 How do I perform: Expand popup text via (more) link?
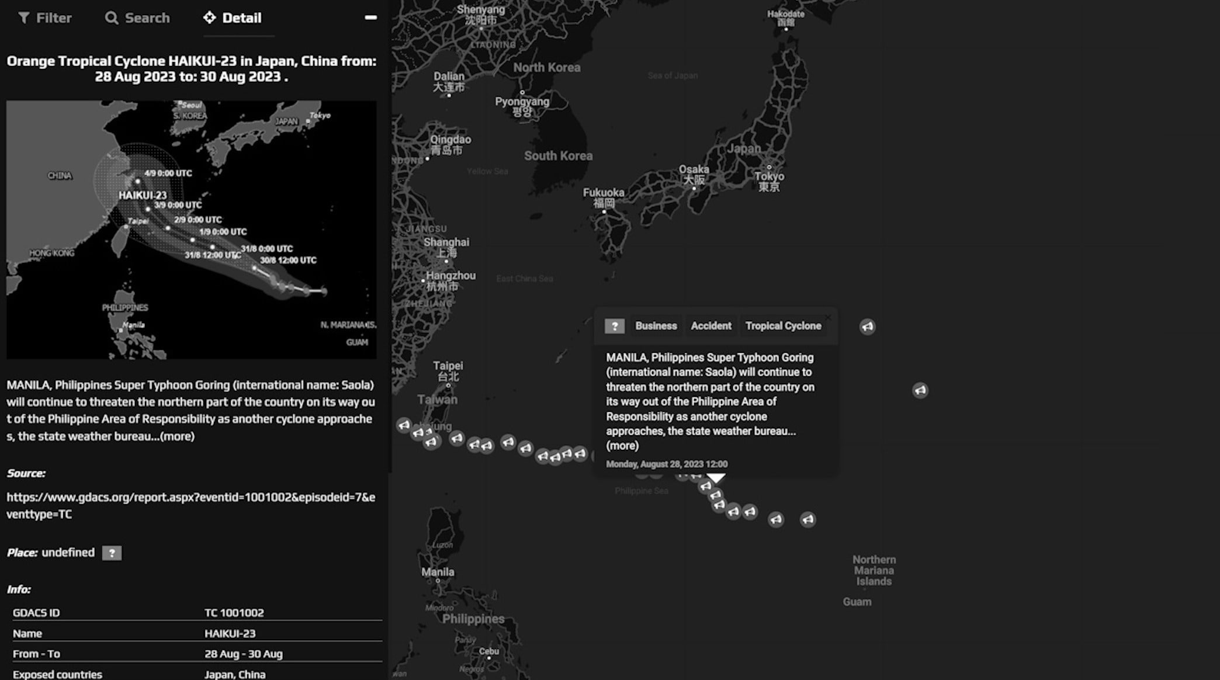click(622, 446)
